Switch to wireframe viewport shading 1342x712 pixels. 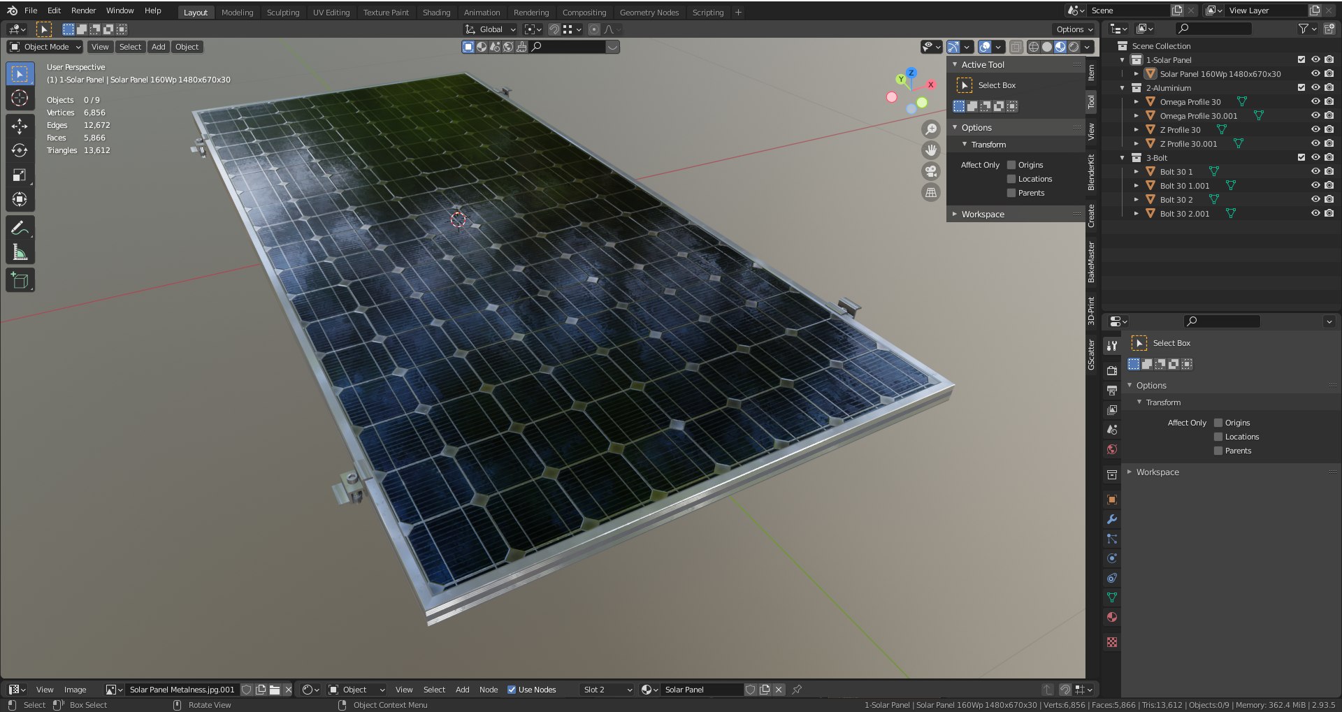click(x=1034, y=47)
